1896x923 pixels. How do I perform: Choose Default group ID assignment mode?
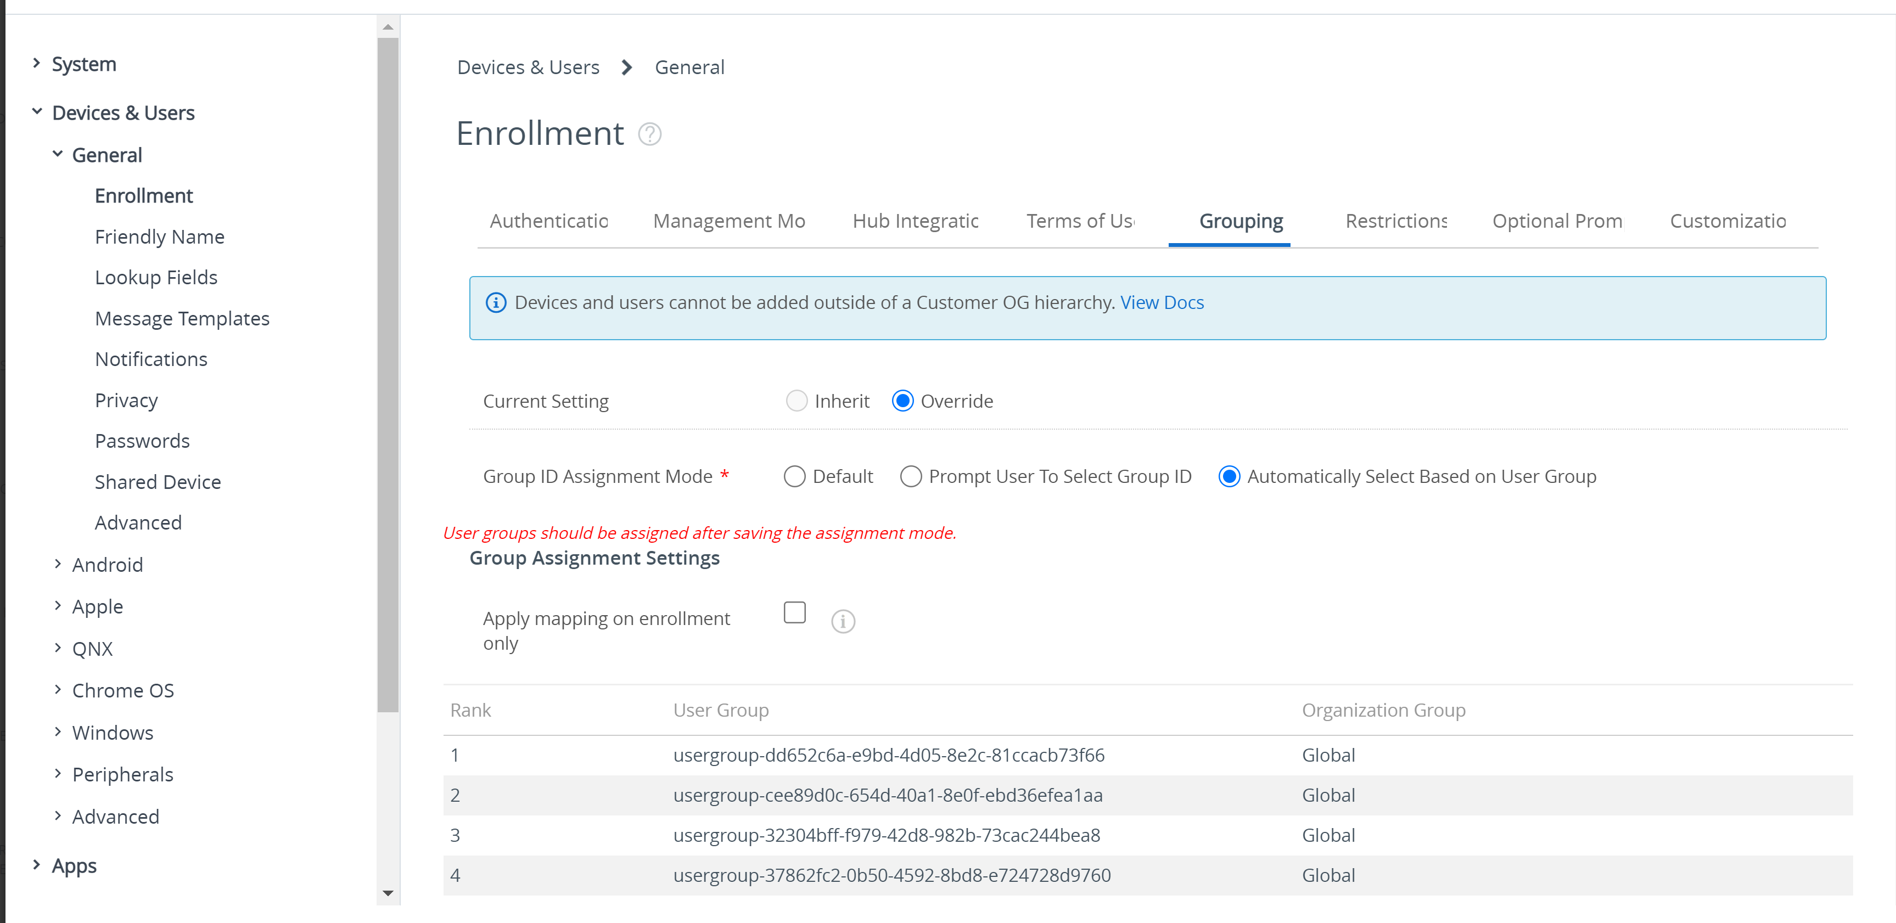(x=794, y=477)
